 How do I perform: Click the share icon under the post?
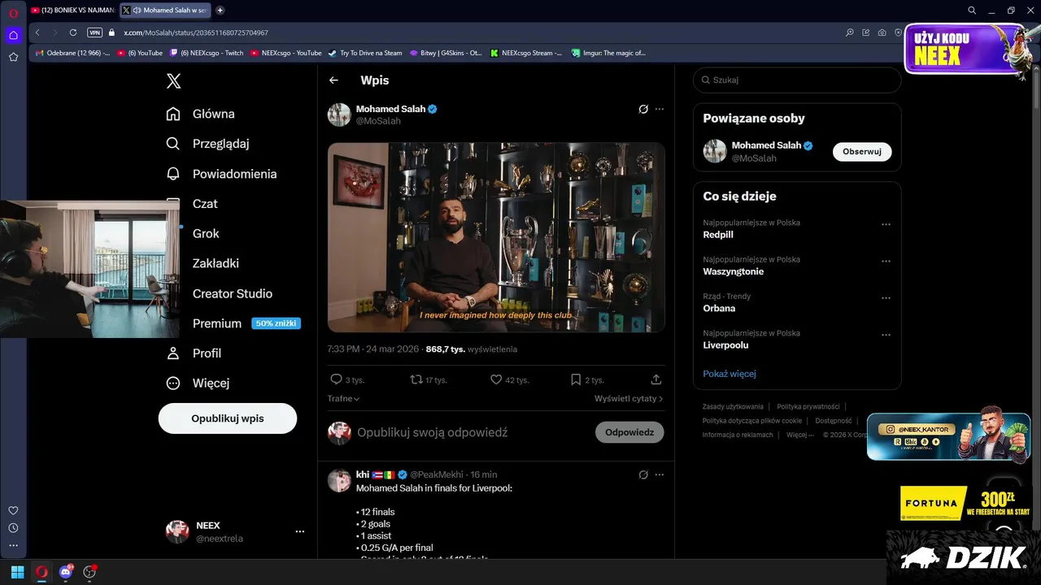[x=656, y=379]
